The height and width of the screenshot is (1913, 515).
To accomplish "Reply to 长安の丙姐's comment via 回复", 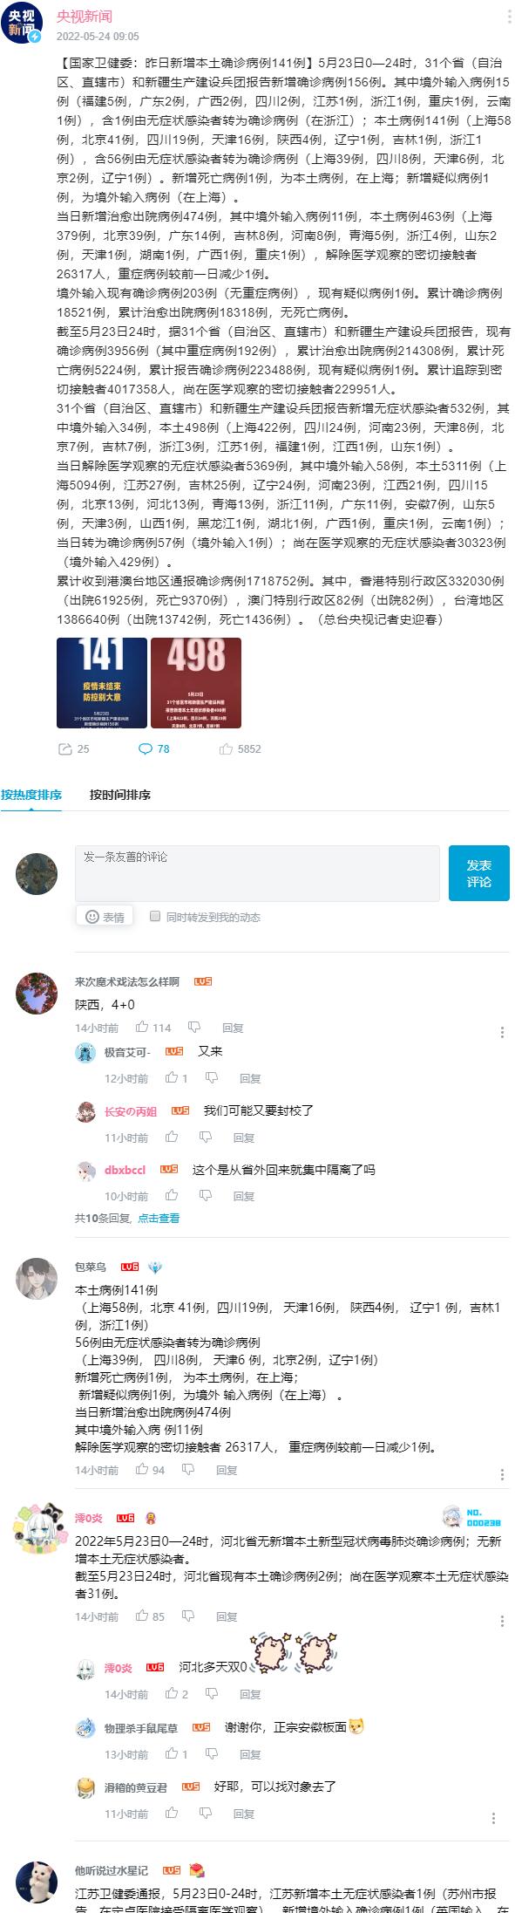I will (x=244, y=1138).
